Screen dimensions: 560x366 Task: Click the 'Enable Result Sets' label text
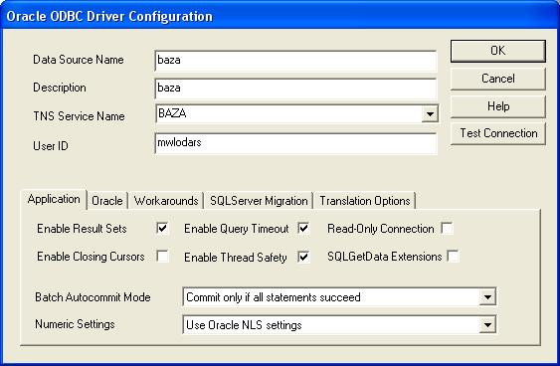[82, 229]
